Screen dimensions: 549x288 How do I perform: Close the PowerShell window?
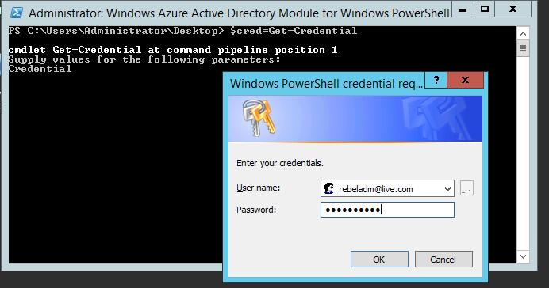pyautogui.click(x=513, y=9)
